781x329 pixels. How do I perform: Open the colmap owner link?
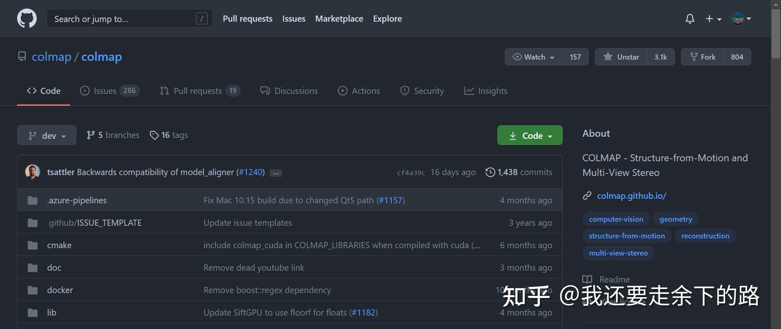click(x=51, y=57)
